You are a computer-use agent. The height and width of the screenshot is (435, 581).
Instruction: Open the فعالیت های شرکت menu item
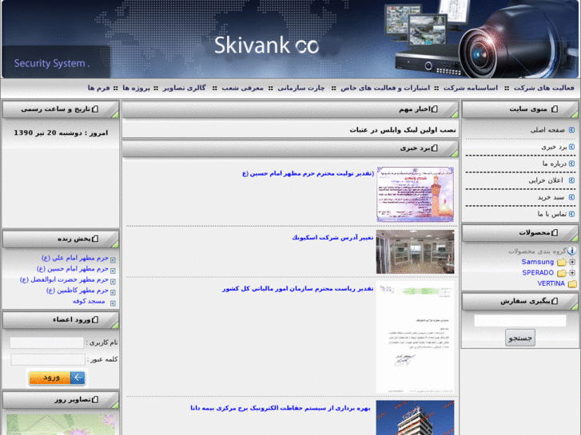543,88
